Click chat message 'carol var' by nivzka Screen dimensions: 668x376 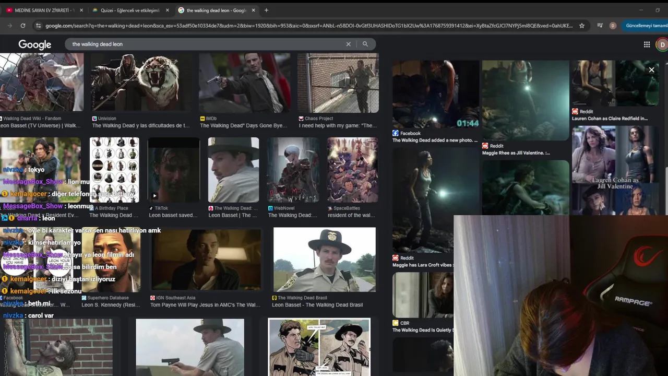click(41, 315)
